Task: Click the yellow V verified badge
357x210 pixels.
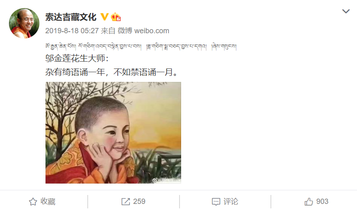Action: 104,17
